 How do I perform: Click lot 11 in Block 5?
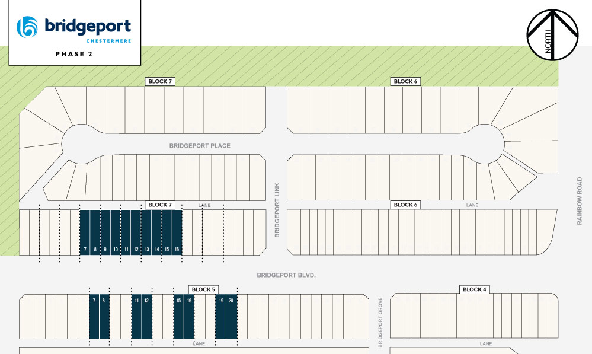pos(136,317)
